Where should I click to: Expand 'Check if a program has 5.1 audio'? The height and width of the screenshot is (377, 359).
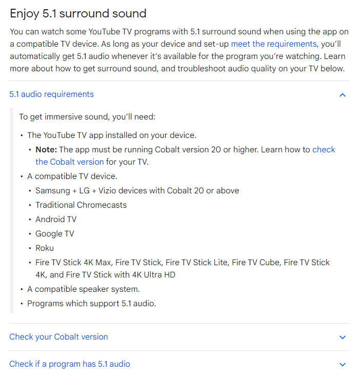coord(69,364)
